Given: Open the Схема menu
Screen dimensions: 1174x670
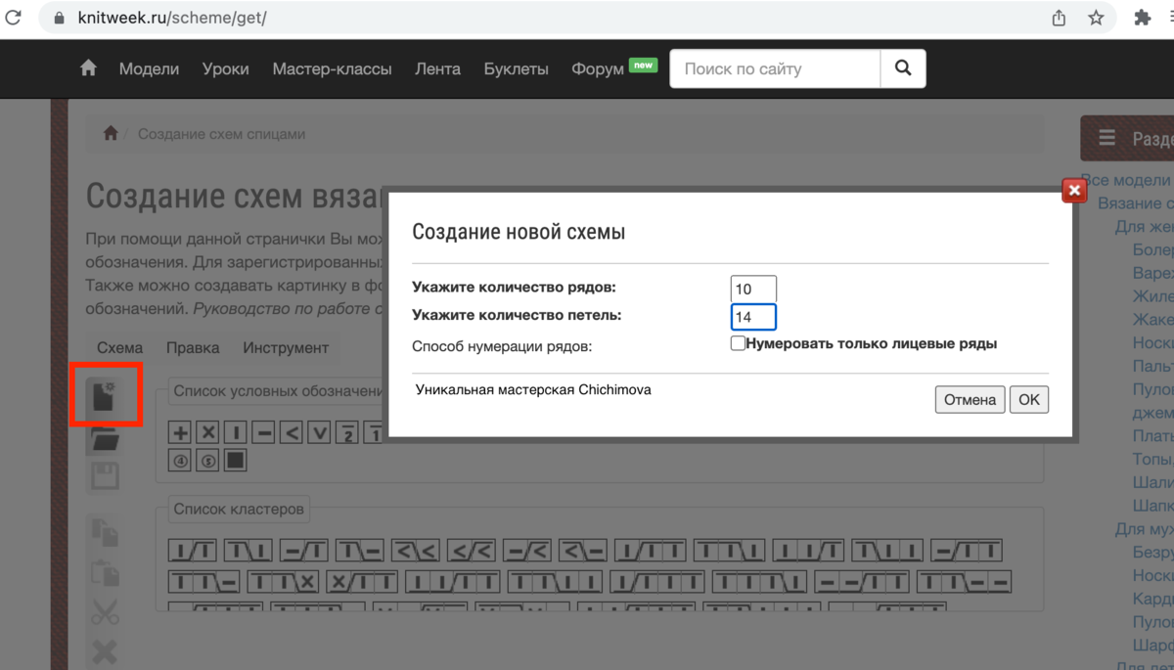Looking at the screenshot, I should pyautogui.click(x=120, y=347).
